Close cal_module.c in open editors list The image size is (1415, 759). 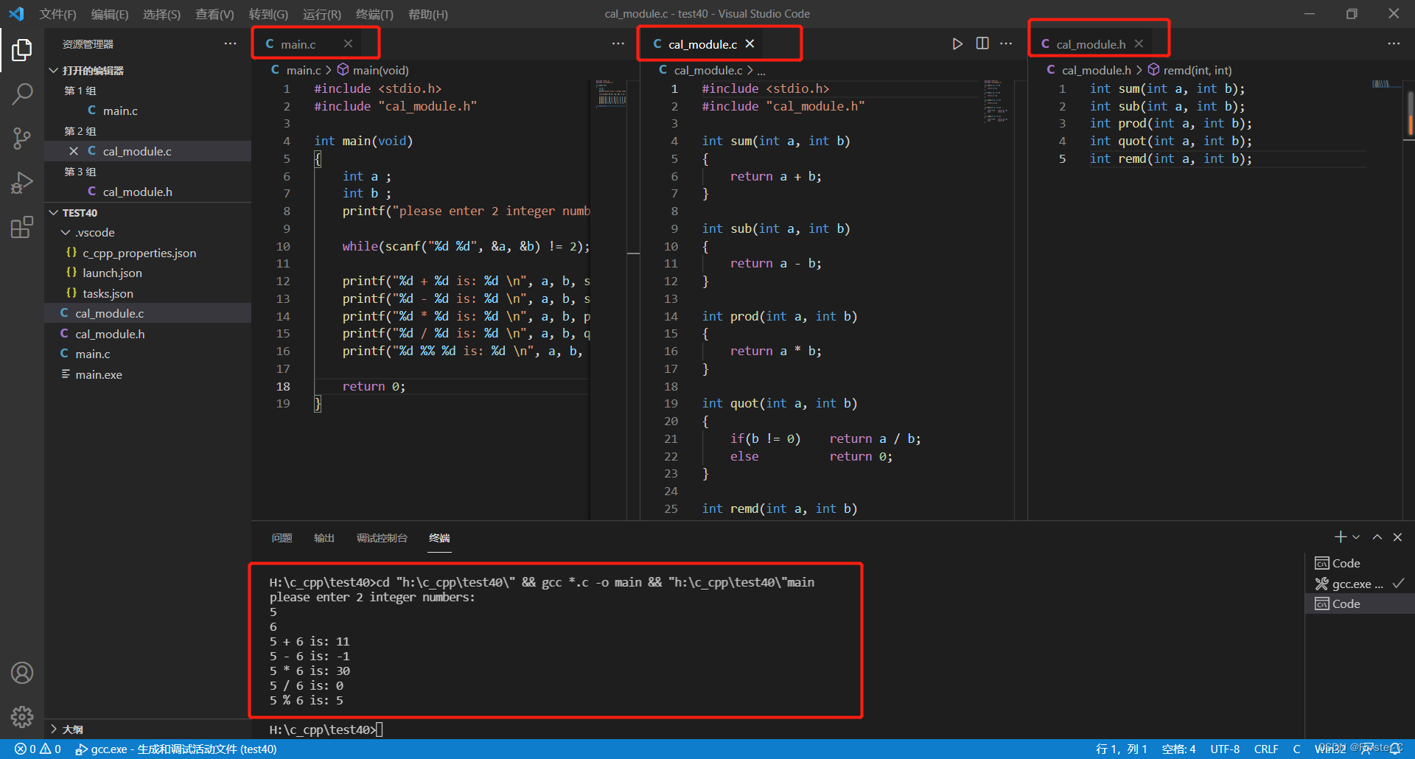coord(74,151)
